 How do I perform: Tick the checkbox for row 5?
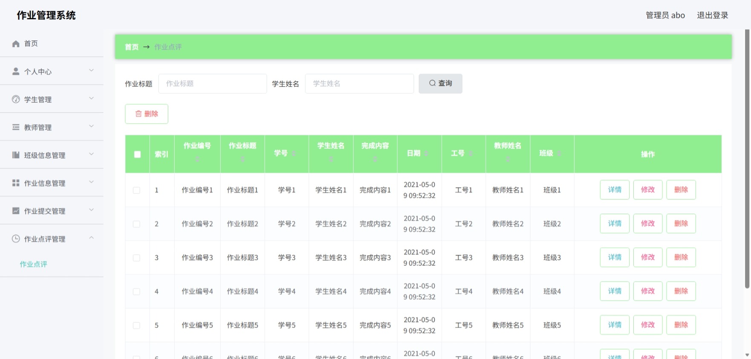coord(136,325)
